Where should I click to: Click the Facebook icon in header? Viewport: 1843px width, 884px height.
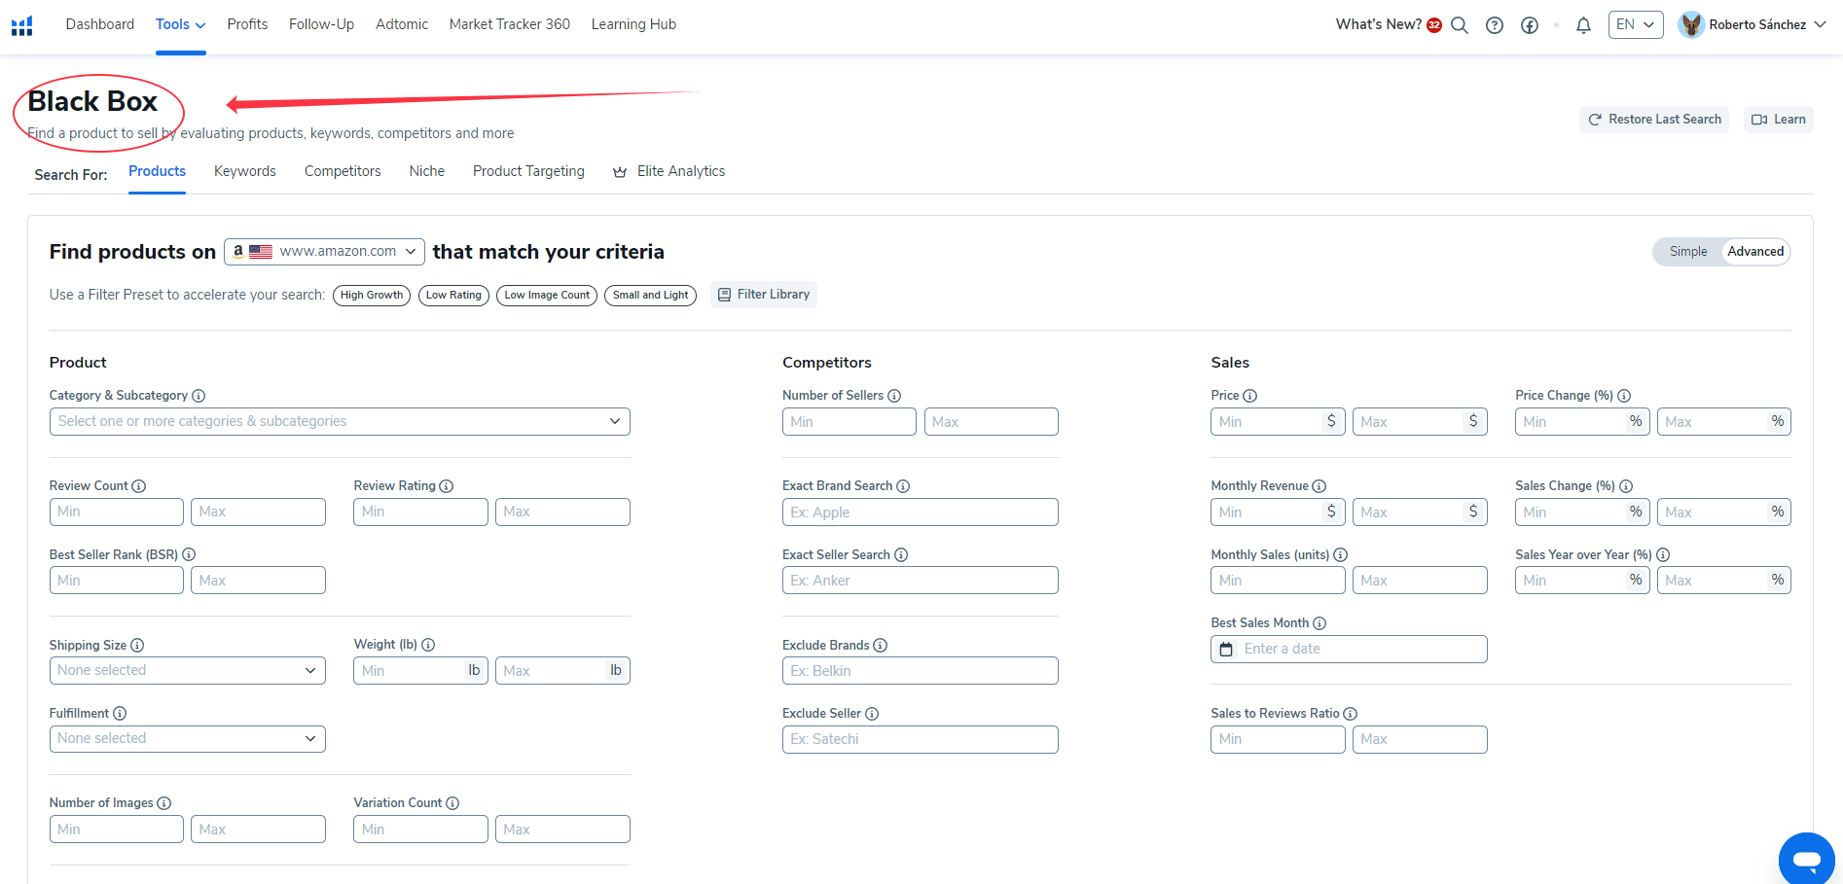coord(1530,25)
